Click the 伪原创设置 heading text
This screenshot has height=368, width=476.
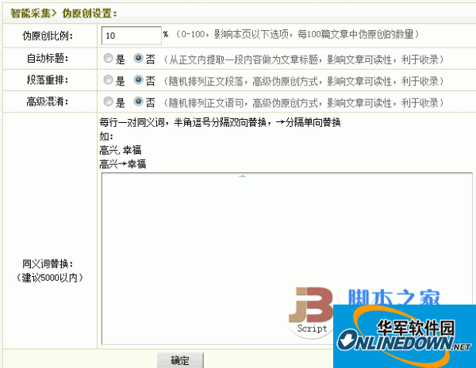click(90, 13)
